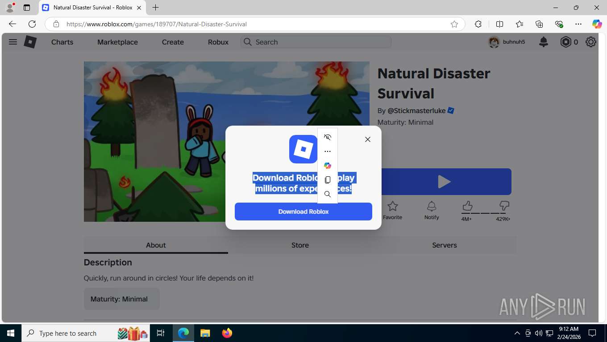The width and height of the screenshot is (607, 342).
Task: Open Browser essentials heart icon
Action: 559,24
